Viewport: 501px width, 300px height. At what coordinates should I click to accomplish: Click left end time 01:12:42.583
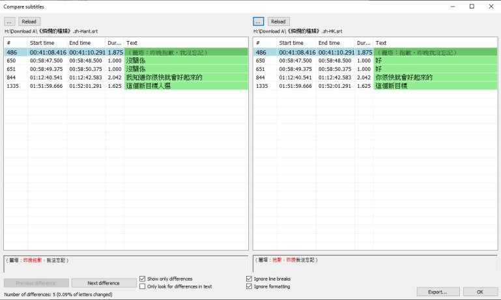tap(85, 77)
